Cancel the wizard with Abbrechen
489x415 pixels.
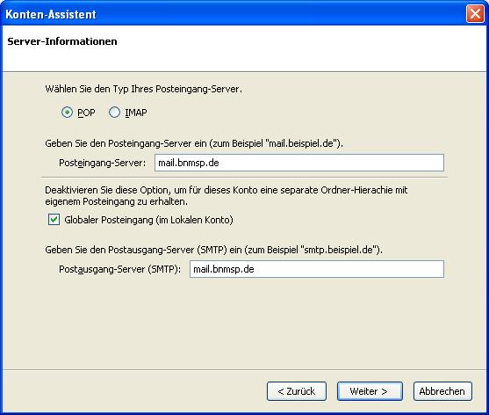point(442,391)
